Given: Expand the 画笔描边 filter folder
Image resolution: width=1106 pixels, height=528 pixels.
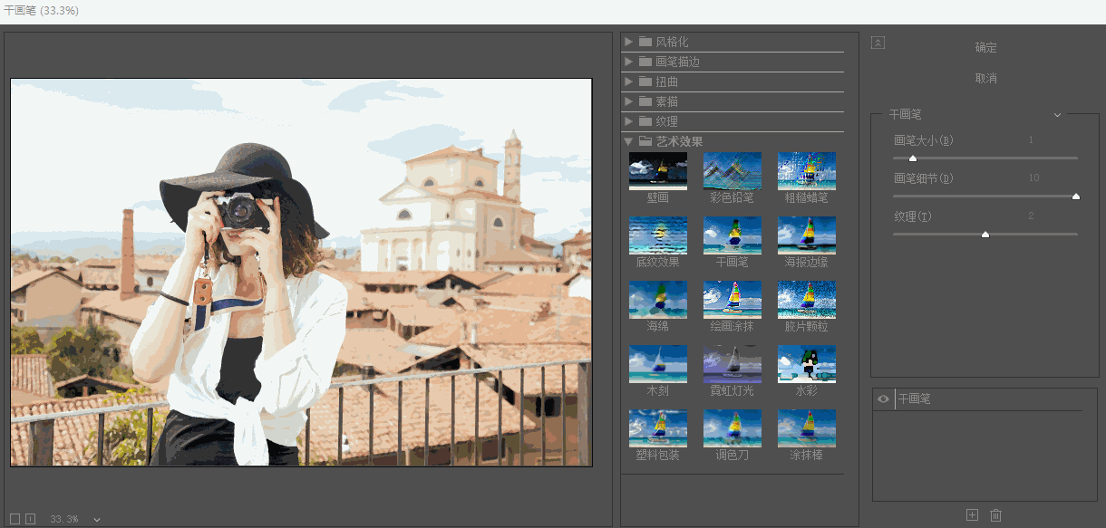Looking at the screenshot, I should [629, 62].
